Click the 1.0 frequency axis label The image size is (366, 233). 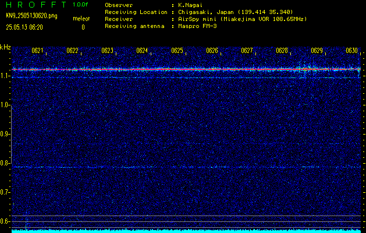(x=4, y=105)
